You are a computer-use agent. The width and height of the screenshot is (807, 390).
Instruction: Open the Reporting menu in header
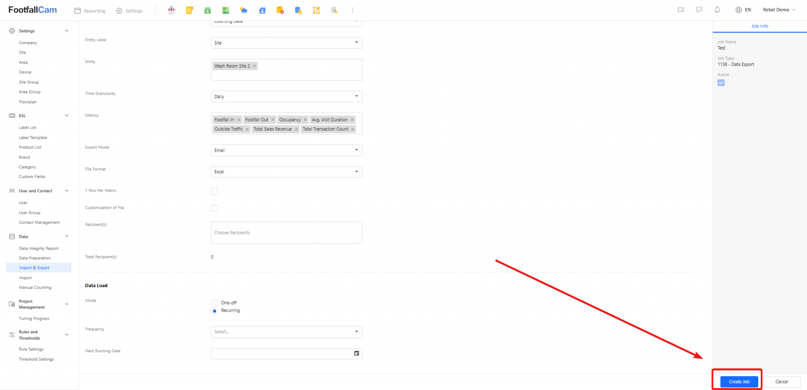pos(90,10)
